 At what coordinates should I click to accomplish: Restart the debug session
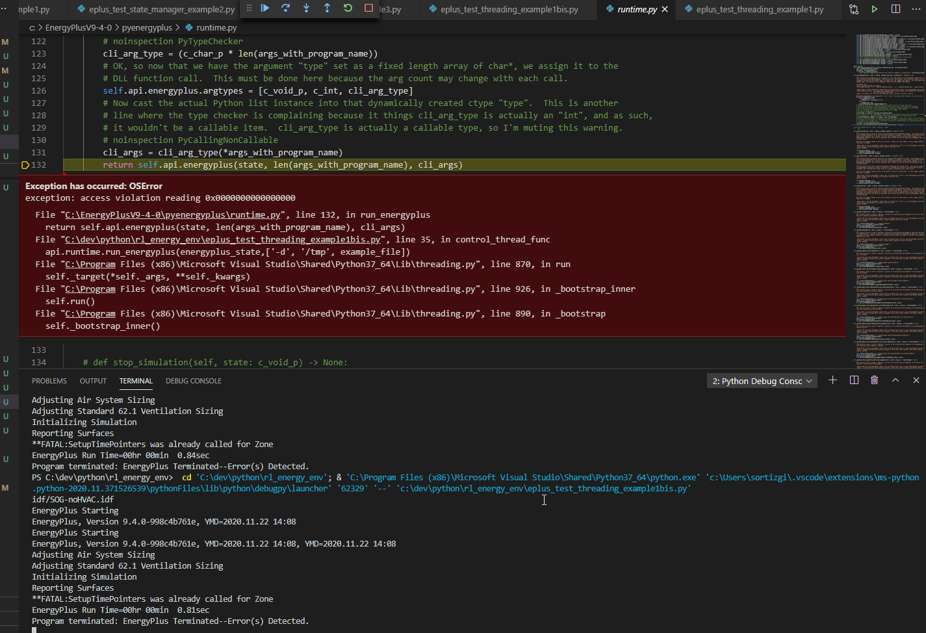click(348, 8)
